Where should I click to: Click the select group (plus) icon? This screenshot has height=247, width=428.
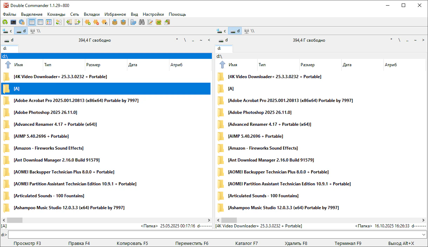click(88, 22)
